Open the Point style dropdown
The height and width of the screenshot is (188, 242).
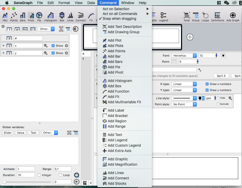184,104
